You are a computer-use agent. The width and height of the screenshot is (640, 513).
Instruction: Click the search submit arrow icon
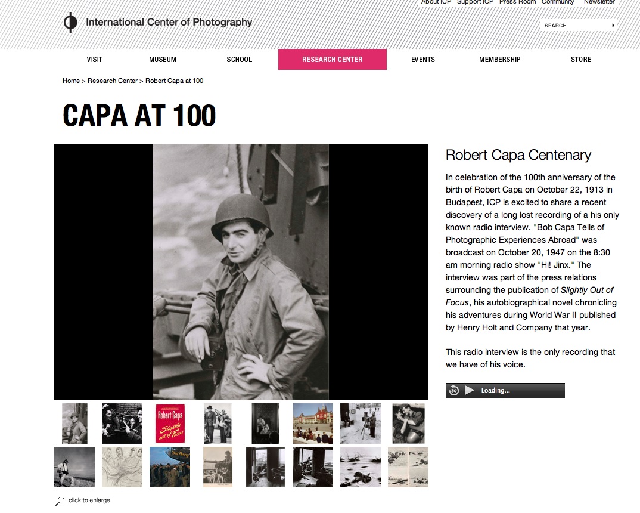tap(614, 25)
